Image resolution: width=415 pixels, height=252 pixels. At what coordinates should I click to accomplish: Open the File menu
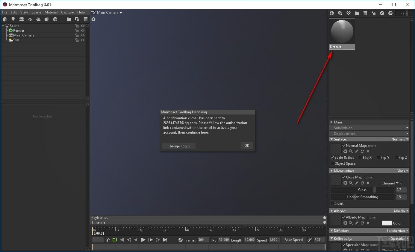tap(4, 12)
